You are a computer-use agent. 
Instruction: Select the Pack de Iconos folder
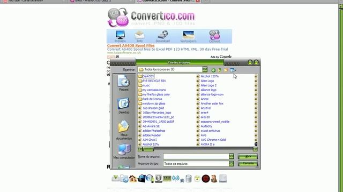point(150,99)
